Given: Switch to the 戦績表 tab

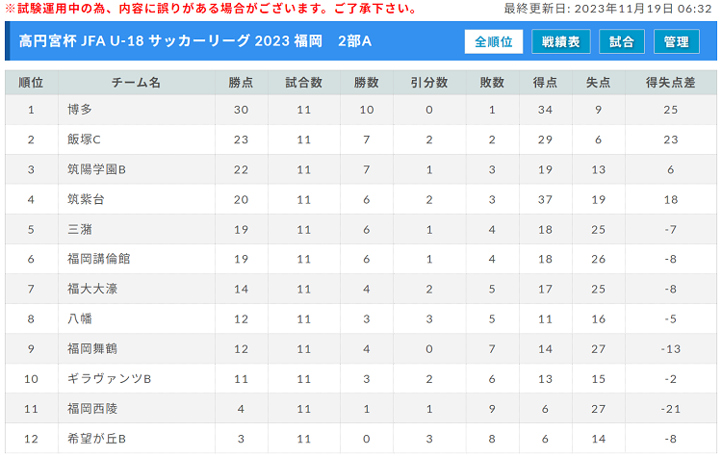Looking at the screenshot, I should point(560,42).
